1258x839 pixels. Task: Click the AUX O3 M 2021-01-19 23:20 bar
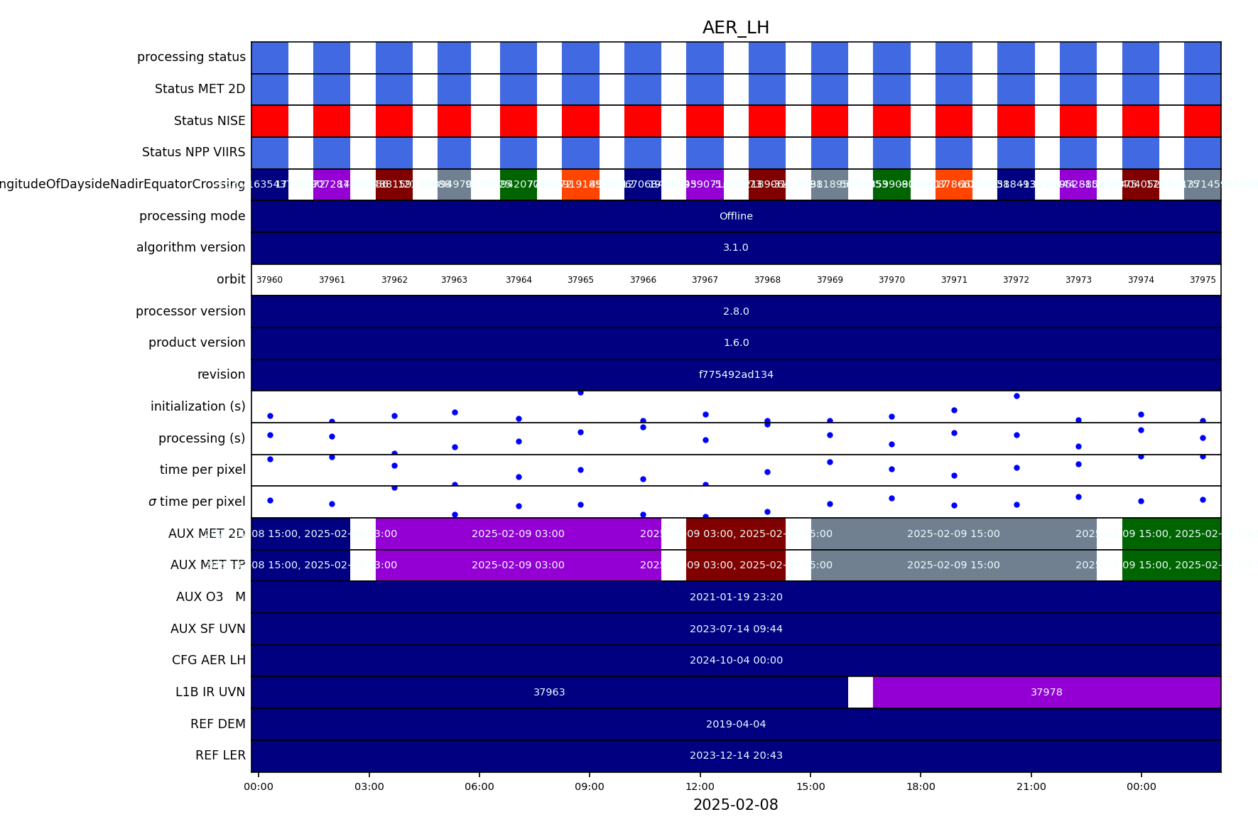(x=736, y=597)
